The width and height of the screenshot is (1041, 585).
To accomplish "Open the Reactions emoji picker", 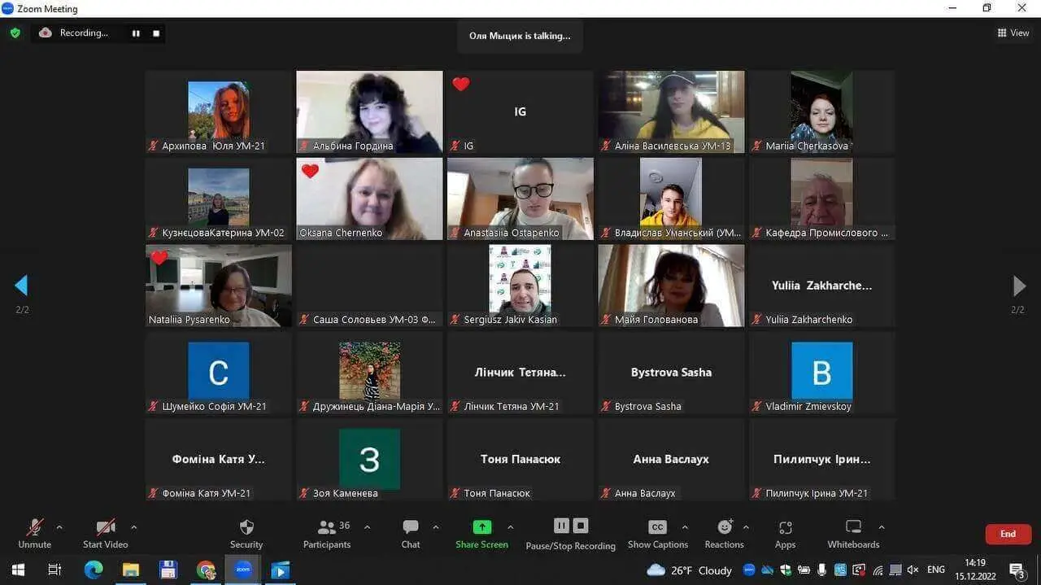I will tap(724, 533).
